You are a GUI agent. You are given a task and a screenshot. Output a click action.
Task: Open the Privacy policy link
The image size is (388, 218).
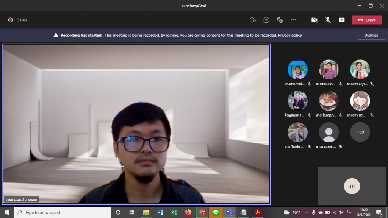290,35
